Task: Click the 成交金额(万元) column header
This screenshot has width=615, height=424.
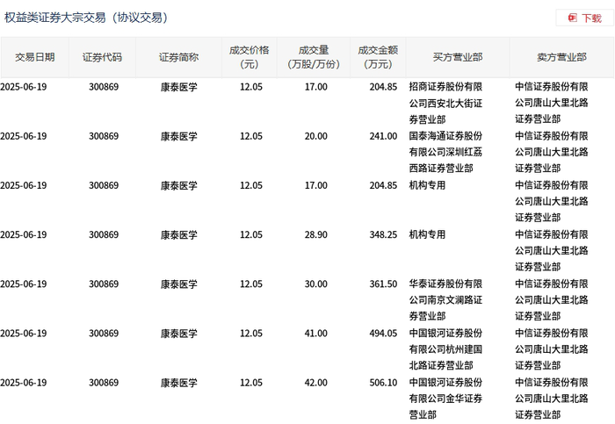Action: coord(378,57)
